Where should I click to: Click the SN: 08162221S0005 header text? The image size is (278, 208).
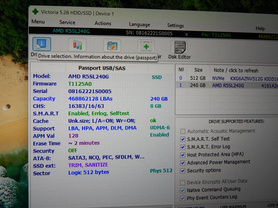tap(149, 33)
